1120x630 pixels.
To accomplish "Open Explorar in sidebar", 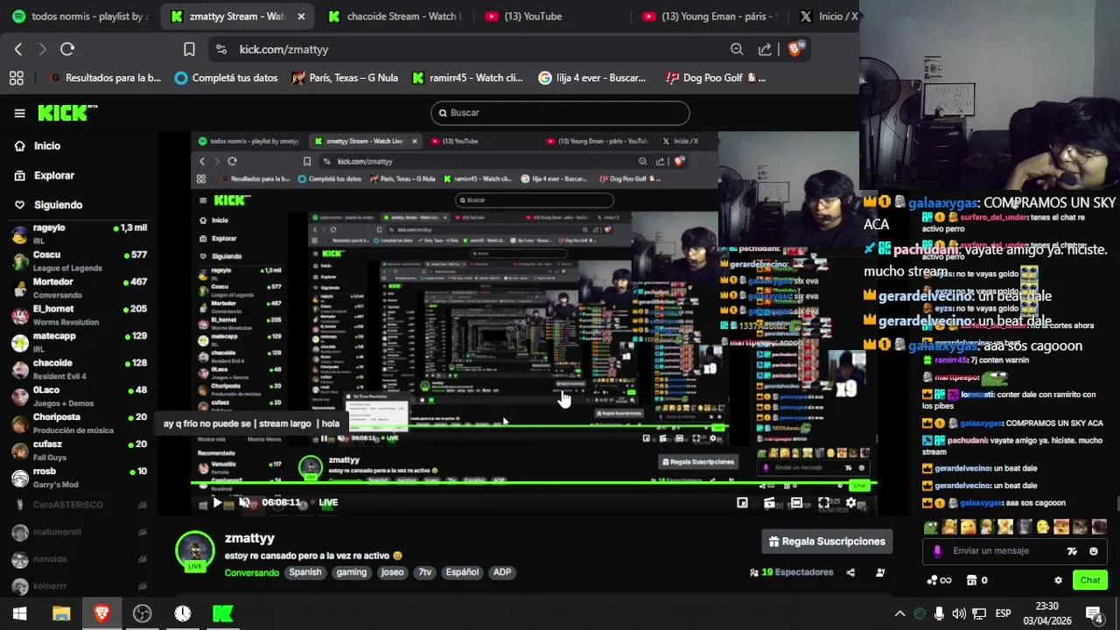I will pyautogui.click(x=54, y=175).
